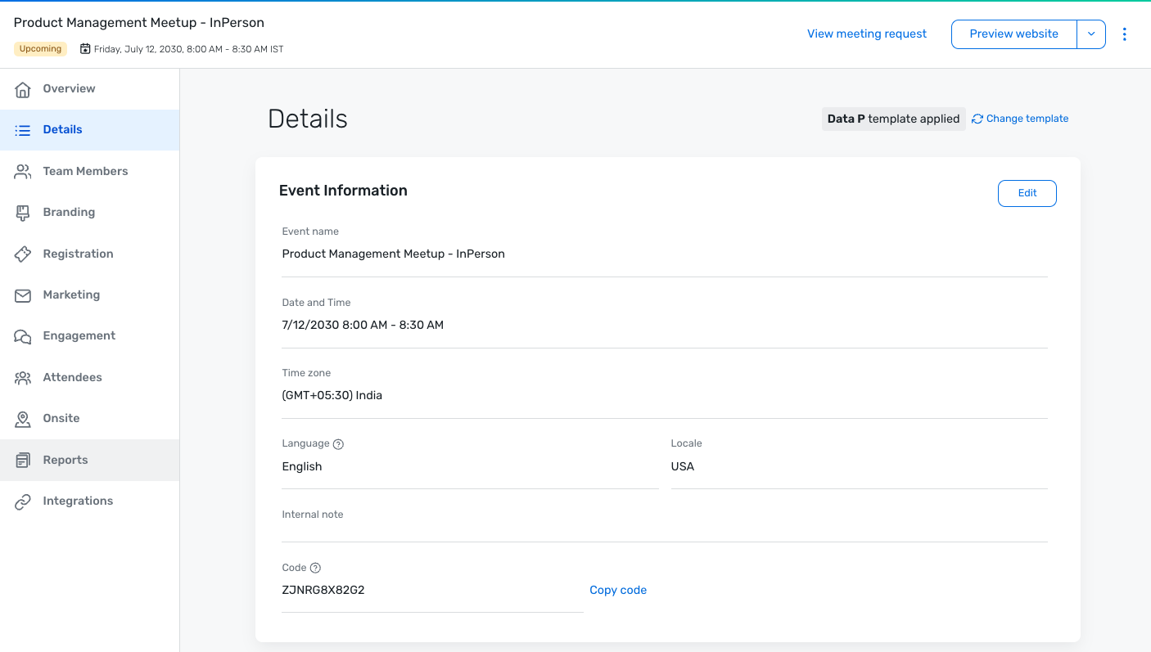Screen dimensions: 1151x652
Task: Open the three-dot more options menu
Action: pyautogui.click(x=1124, y=34)
